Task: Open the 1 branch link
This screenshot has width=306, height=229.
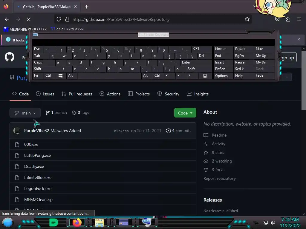Action: pyautogui.click(x=56, y=112)
